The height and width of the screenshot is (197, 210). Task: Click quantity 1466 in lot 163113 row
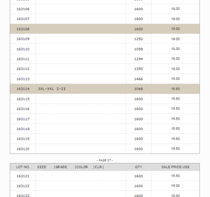(138, 79)
